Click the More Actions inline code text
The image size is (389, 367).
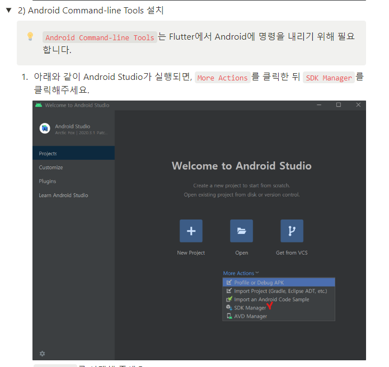click(x=223, y=78)
